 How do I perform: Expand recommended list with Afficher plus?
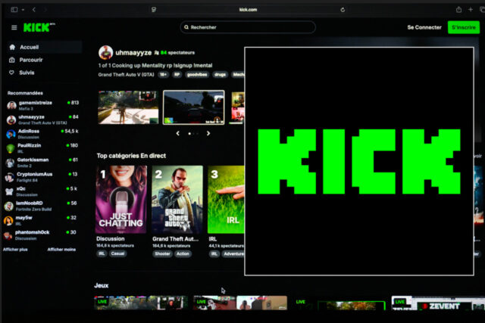(15, 249)
